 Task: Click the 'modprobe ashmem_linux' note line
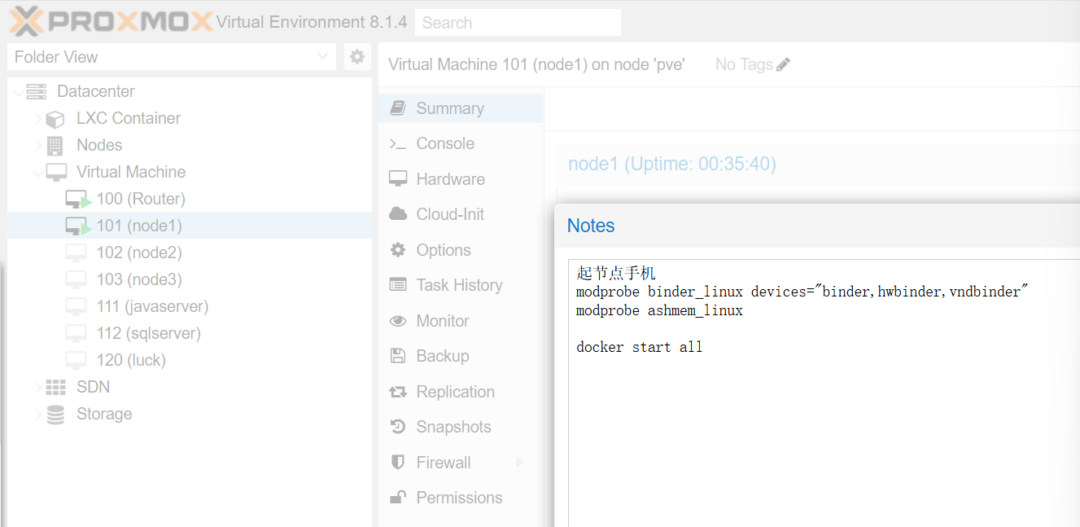pyautogui.click(x=659, y=310)
